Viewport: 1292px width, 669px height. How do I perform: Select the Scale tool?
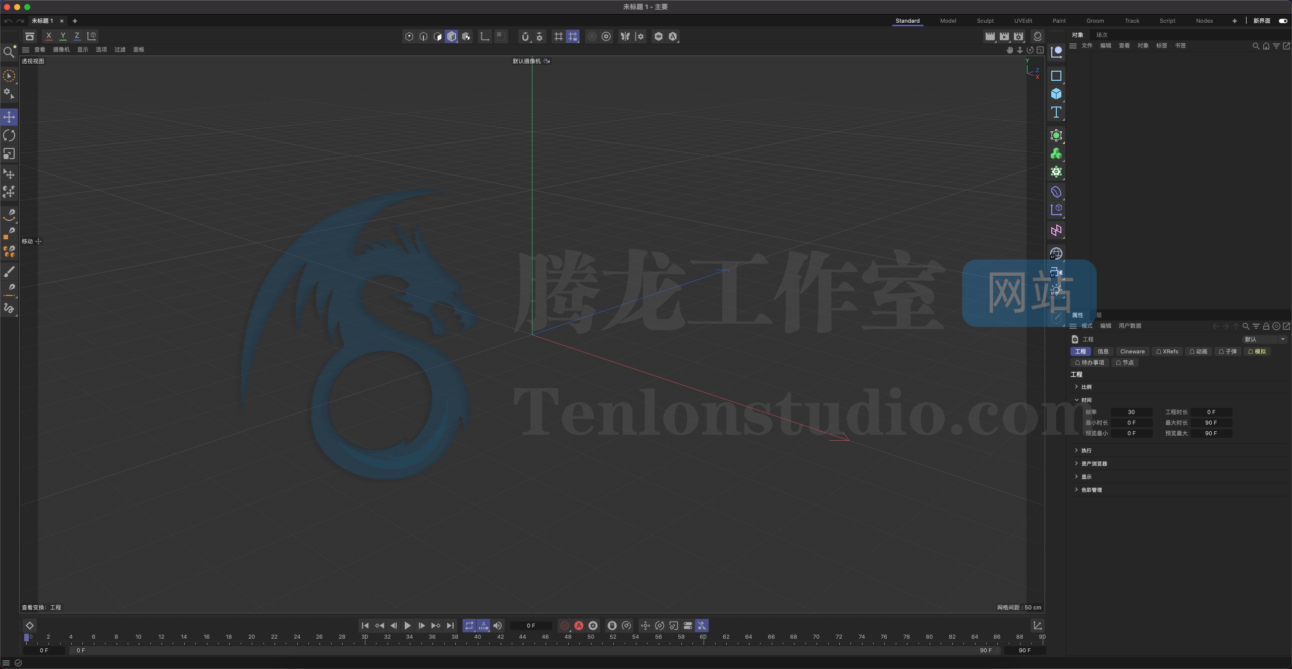point(9,153)
